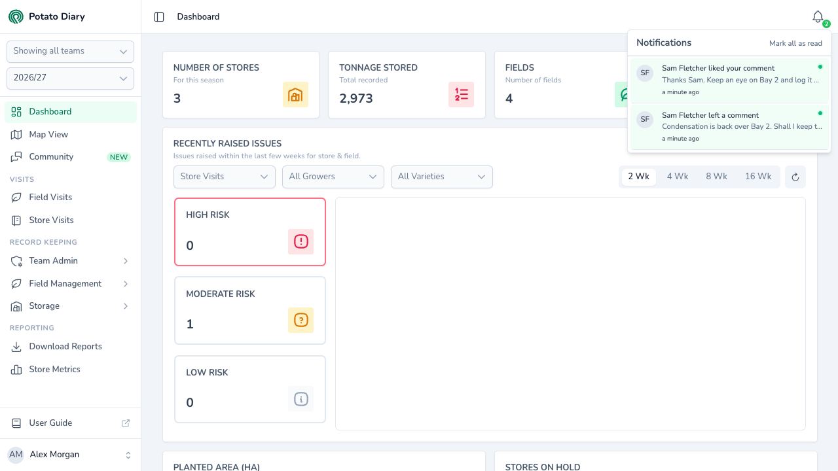Click the Low Risk info icon
This screenshot has height=471, width=838.
click(301, 399)
